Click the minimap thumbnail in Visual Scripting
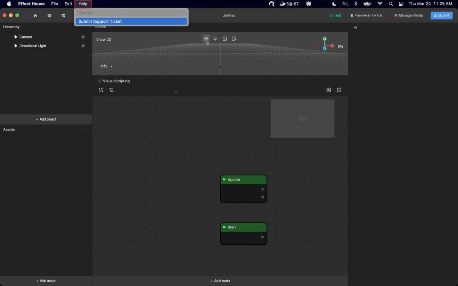458x286 pixels. (x=302, y=118)
